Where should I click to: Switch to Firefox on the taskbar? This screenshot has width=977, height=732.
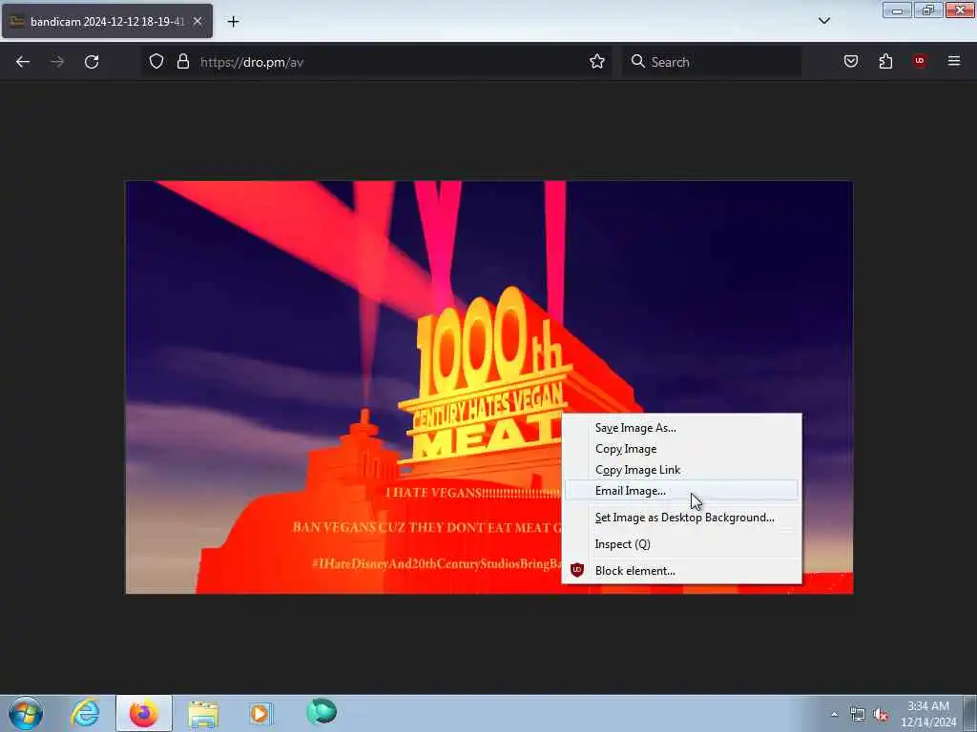pyautogui.click(x=144, y=713)
